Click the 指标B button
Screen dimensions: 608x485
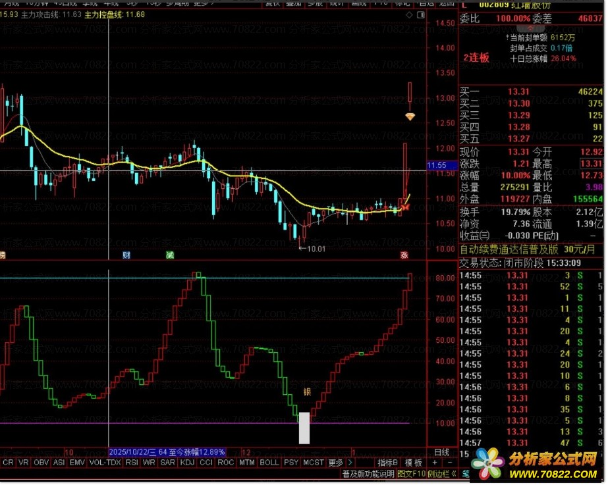pyautogui.click(x=388, y=463)
